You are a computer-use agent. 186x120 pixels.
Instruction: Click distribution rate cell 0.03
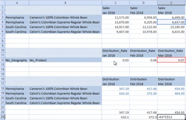click(115, 60)
